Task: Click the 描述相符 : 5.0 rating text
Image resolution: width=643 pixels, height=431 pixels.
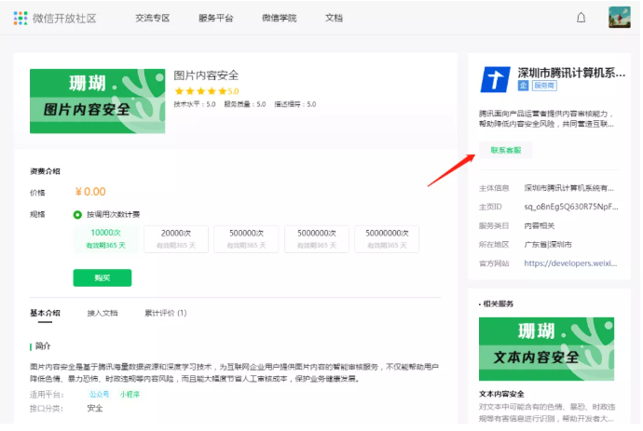Action: pos(295,104)
